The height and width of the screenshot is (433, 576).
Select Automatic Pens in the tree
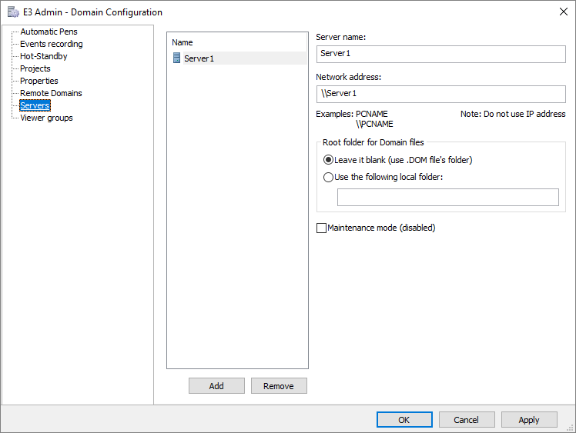click(49, 32)
